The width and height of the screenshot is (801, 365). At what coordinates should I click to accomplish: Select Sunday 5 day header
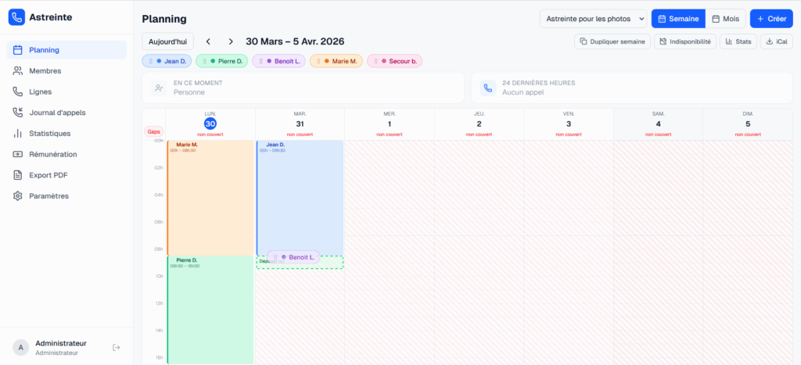(748, 124)
